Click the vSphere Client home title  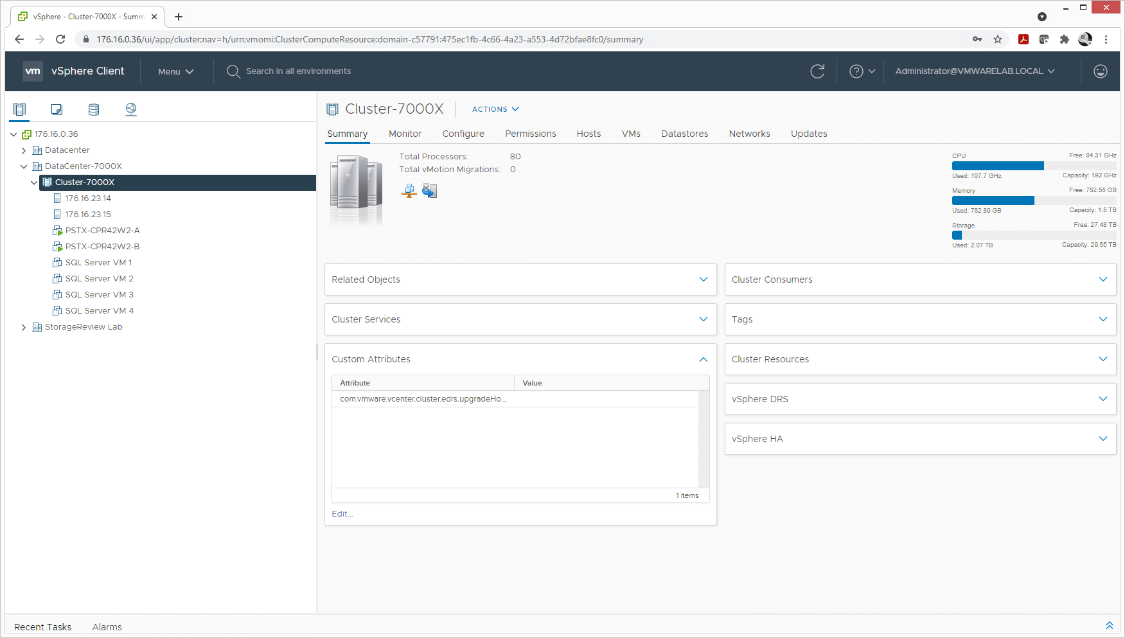87,71
